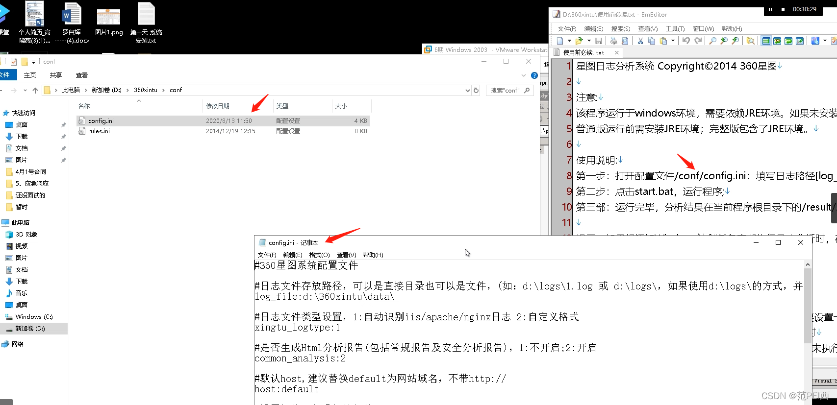
Task: Open Quick Access Toolbar customize dropdown in Explorer
Action: pyautogui.click(x=33, y=62)
